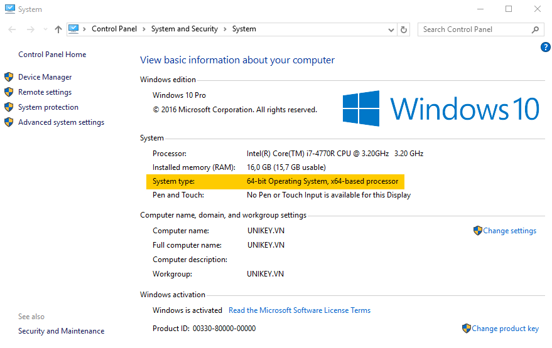Viewport: 552px width, 348px height.
Task: Close the System window
Action: (537, 9)
